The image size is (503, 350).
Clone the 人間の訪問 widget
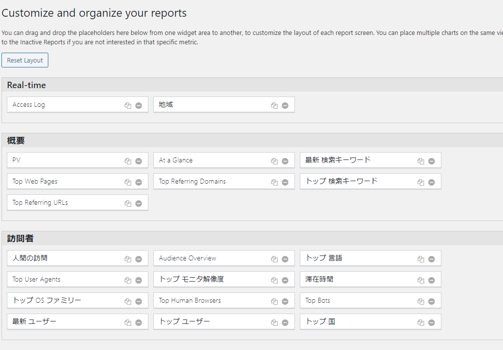point(128,259)
